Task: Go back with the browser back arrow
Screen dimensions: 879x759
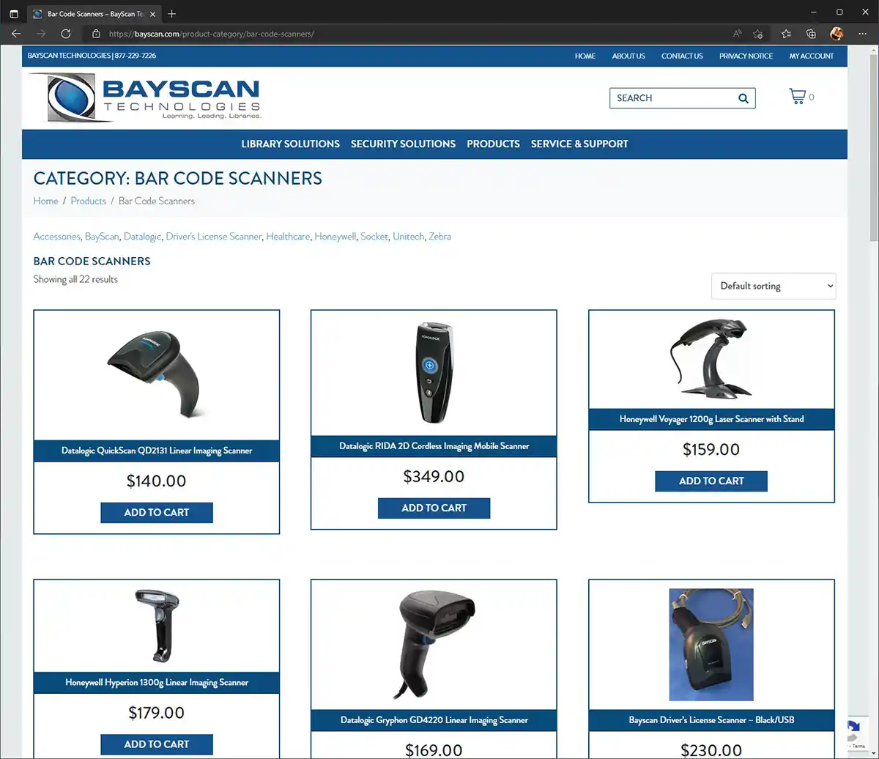Action: 16,34
